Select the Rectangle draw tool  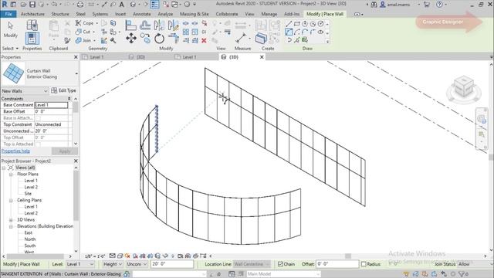point(296,24)
